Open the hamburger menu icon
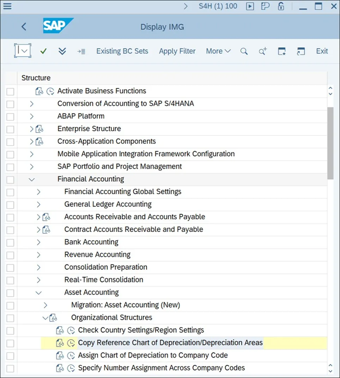 click(7, 6)
